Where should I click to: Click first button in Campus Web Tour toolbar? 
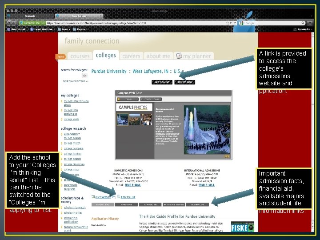point(128,99)
